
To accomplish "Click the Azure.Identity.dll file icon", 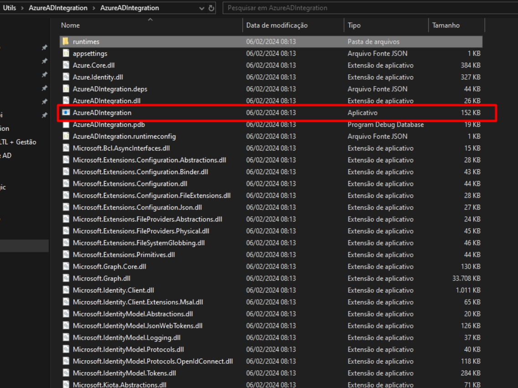I will 66,77.
